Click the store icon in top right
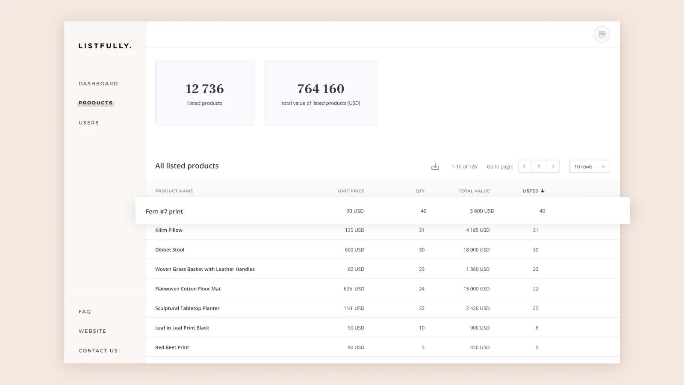684x385 pixels. pyautogui.click(x=601, y=35)
